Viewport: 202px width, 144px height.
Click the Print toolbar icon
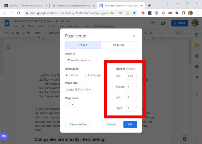point(18,33)
